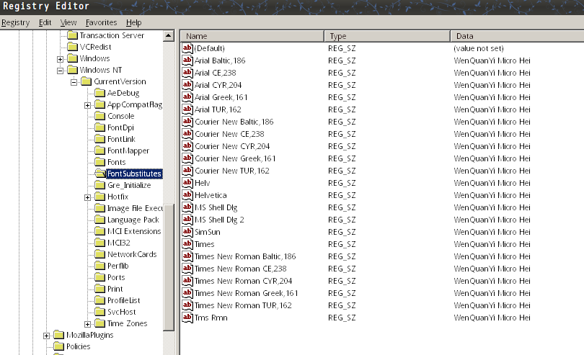Select the Times New Roman Baltic,186 value name
584x355 pixels.
[x=245, y=256]
